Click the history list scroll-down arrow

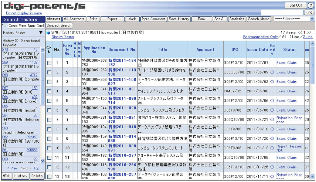(x=42, y=160)
